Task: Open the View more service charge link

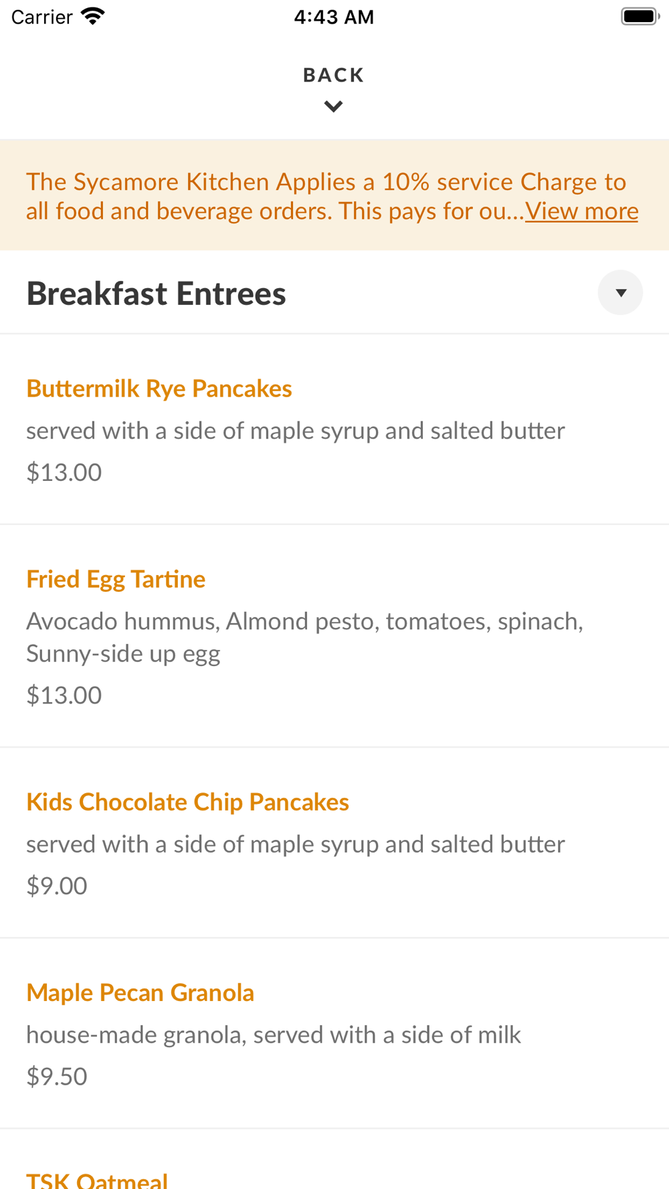Action: (x=581, y=211)
